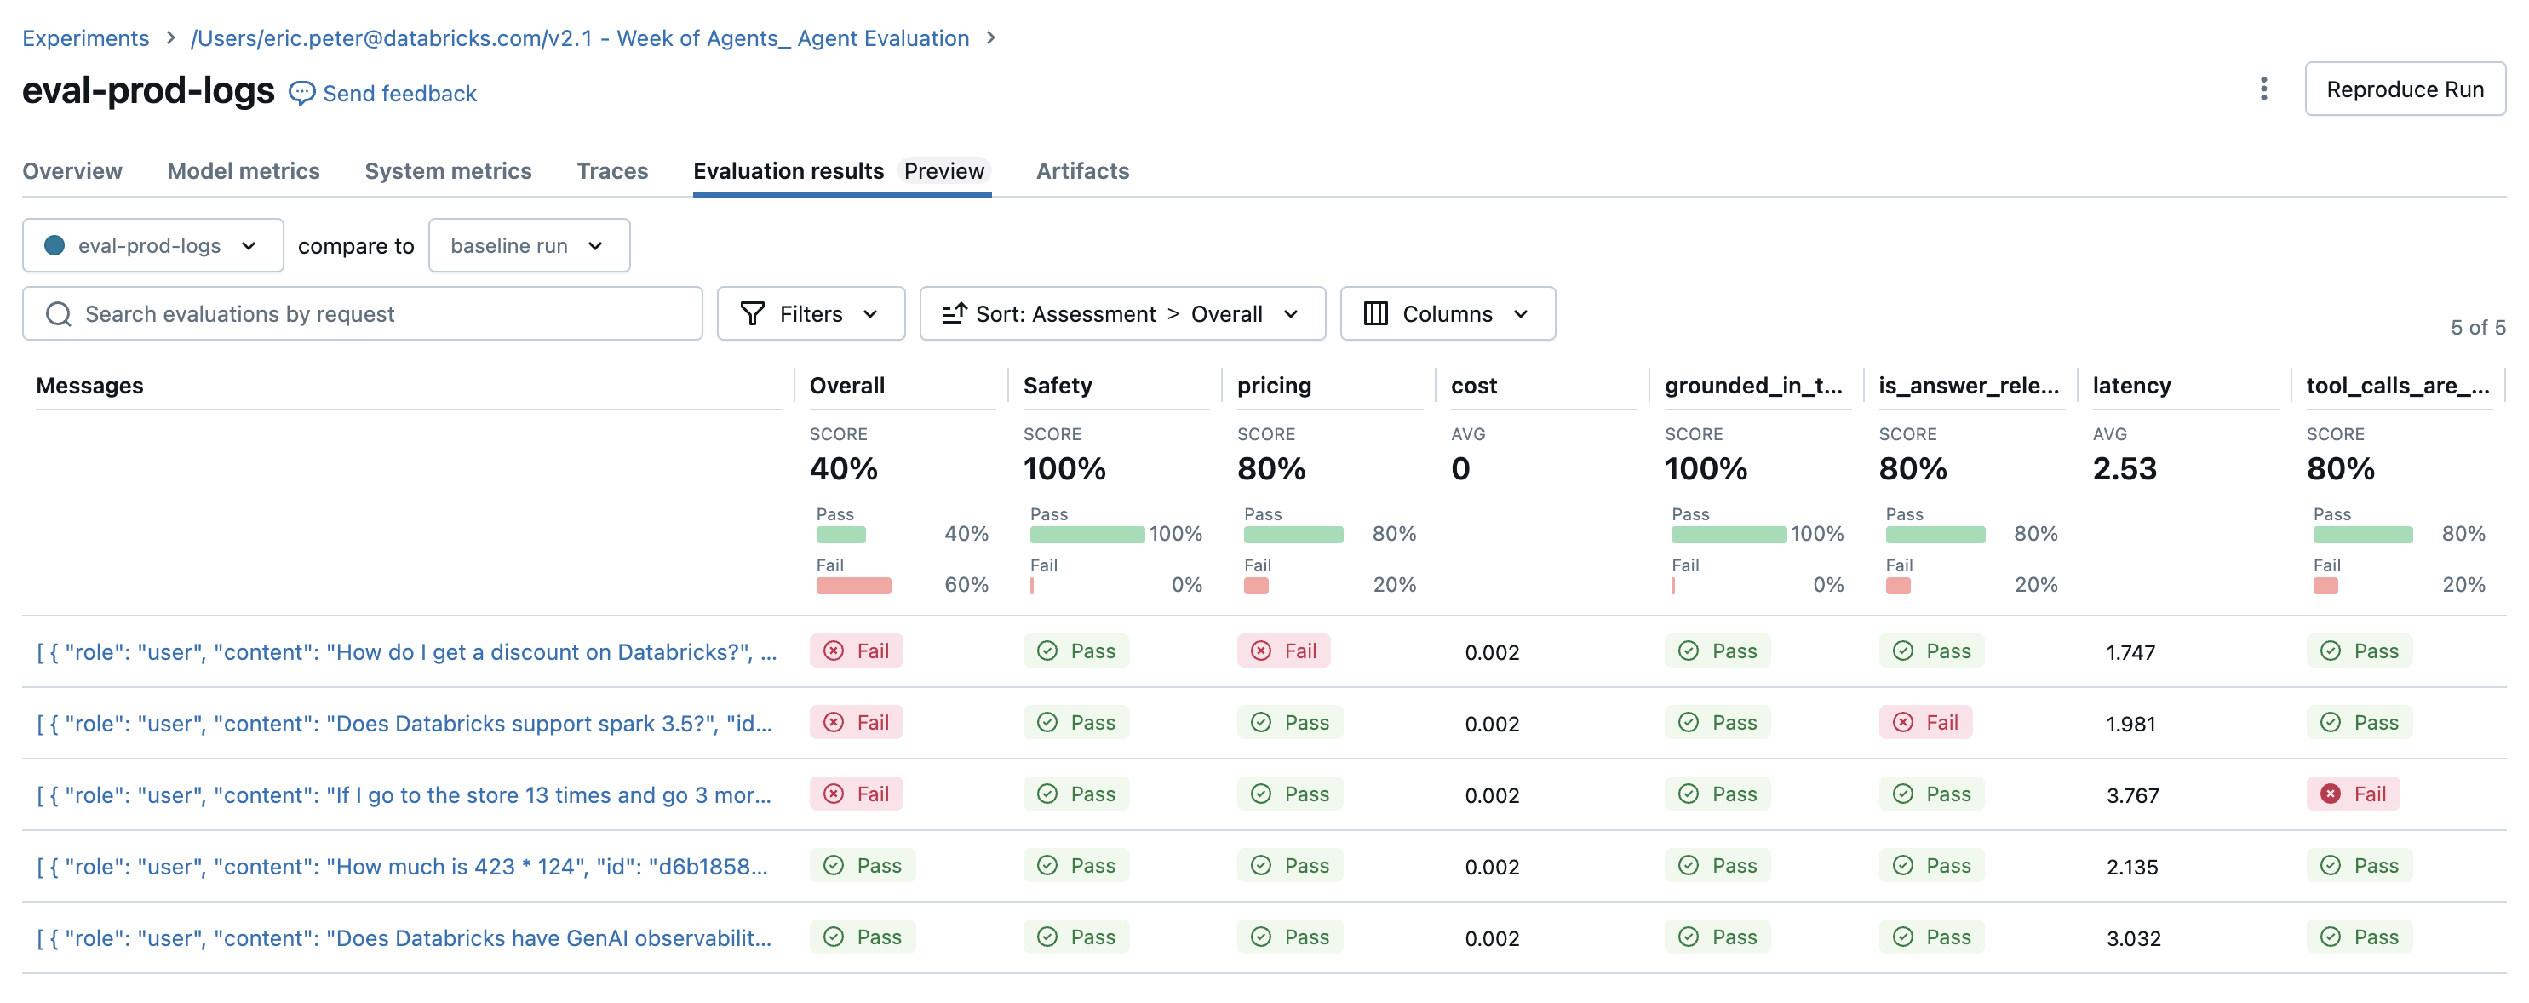The image size is (2529, 1003).
Task: Click the pricing column header
Action: point(1273,386)
